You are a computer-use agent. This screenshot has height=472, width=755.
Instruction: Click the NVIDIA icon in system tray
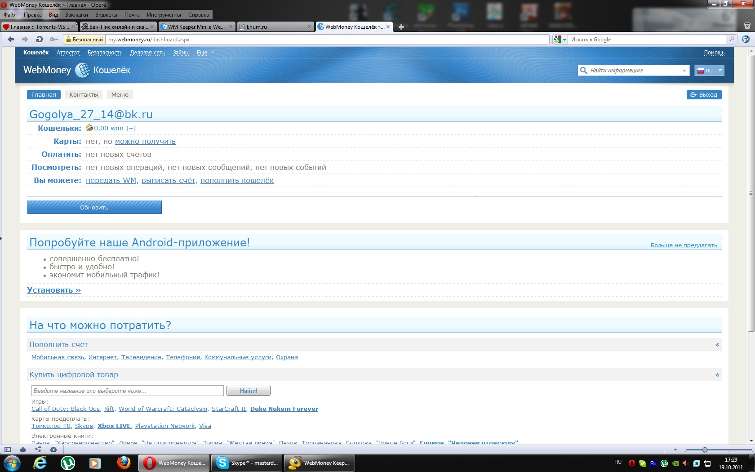coord(675,463)
